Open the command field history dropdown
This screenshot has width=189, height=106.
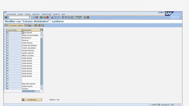[30, 17]
